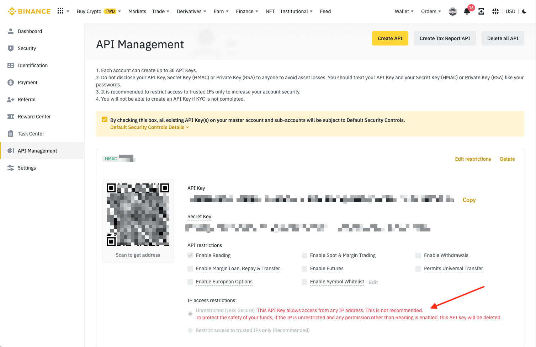
Task: Check Enable European Options box
Action: click(190, 282)
